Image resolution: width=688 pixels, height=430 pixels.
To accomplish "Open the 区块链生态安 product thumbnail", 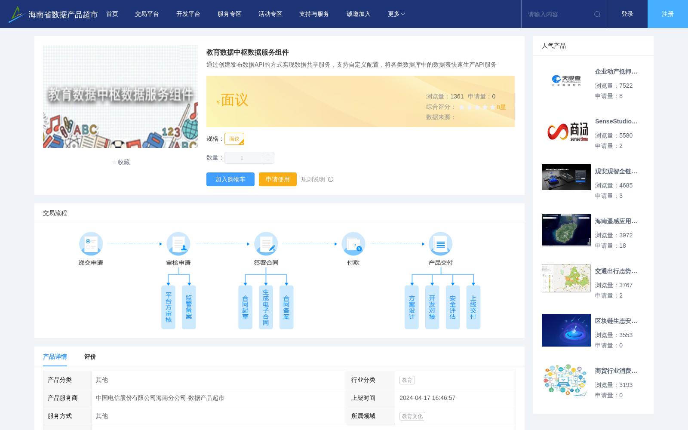I will [x=566, y=330].
